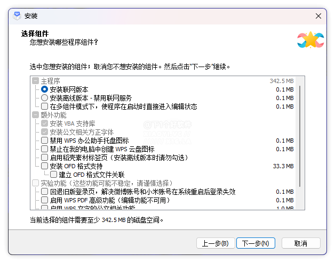This screenshot has height=263, width=335.
Task: Toggle the 实验功能 group checkbox
Action: pyautogui.click(x=35, y=183)
